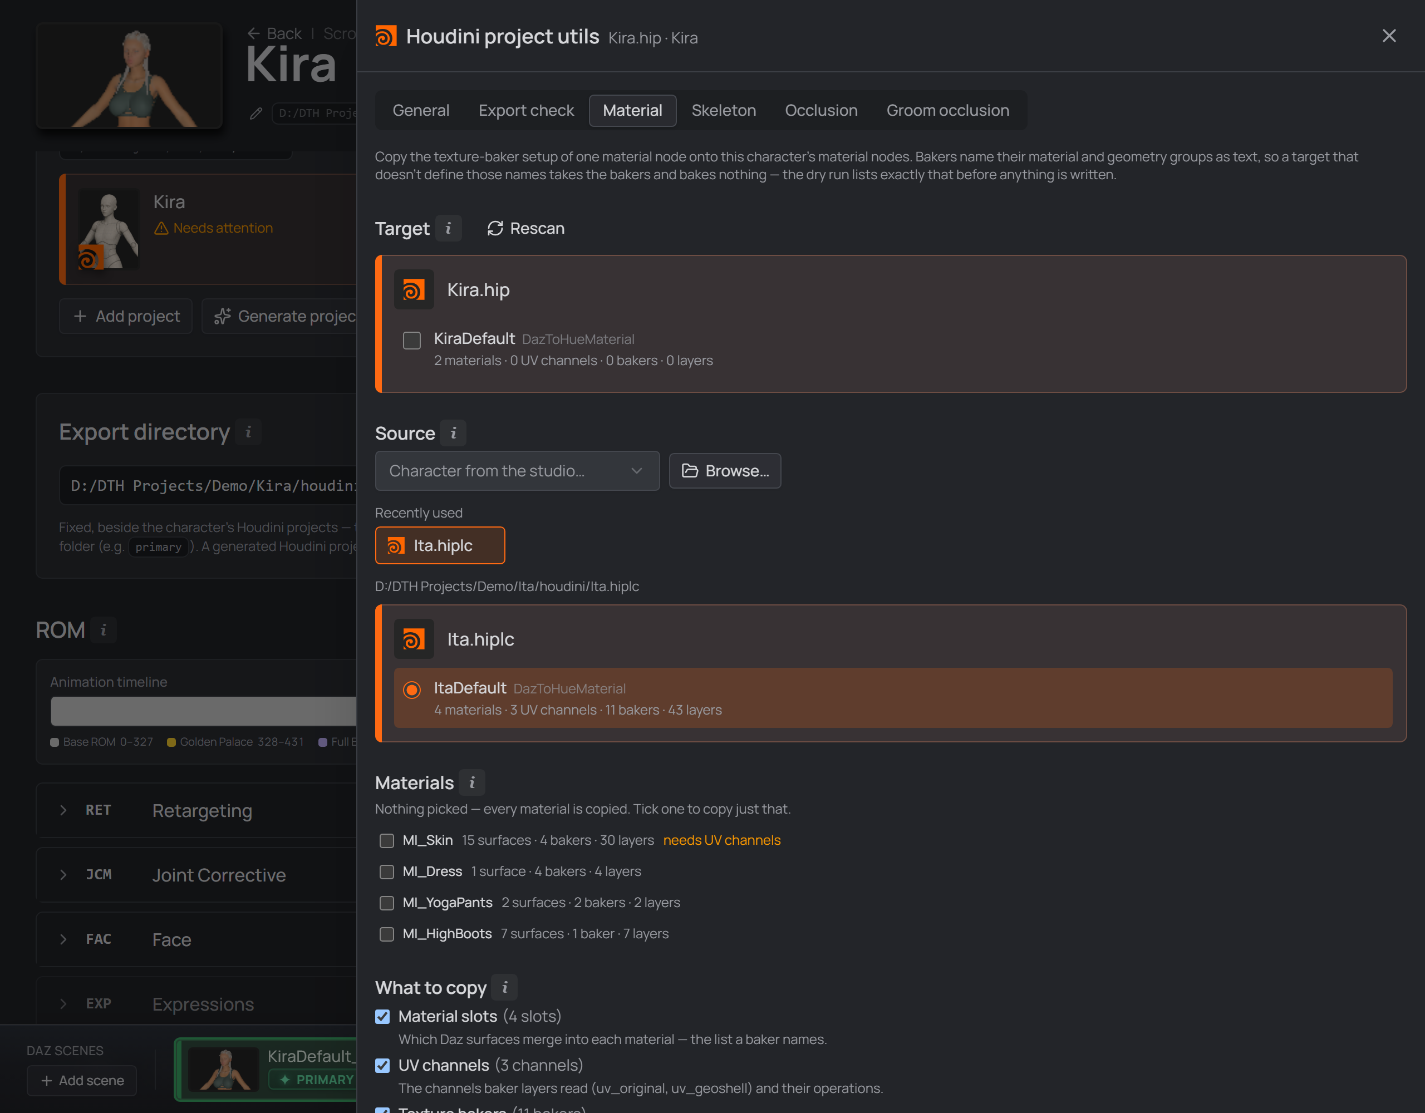
Task: Click the Animation timeline bar
Action: [x=204, y=711]
